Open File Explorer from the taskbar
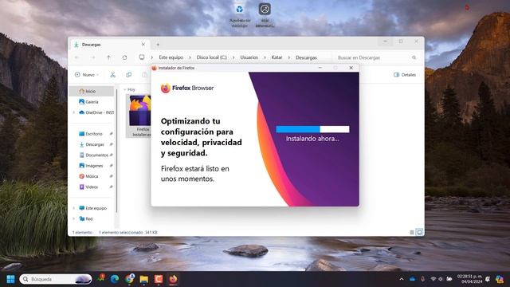The width and height of the screenshot is (510, 287). 143,279
